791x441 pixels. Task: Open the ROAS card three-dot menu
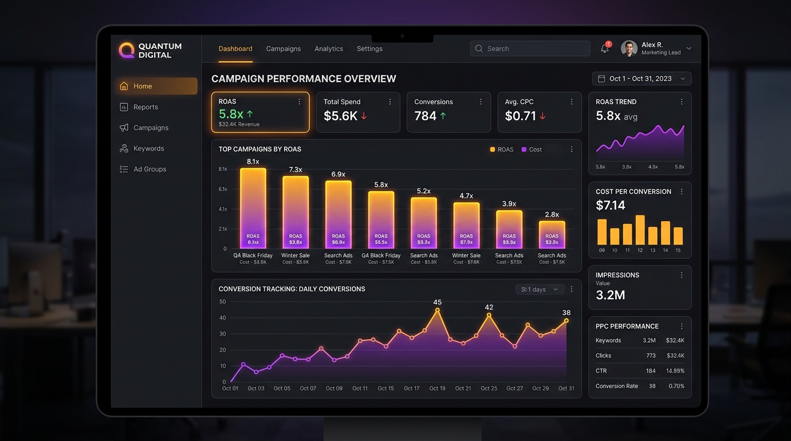299,102
